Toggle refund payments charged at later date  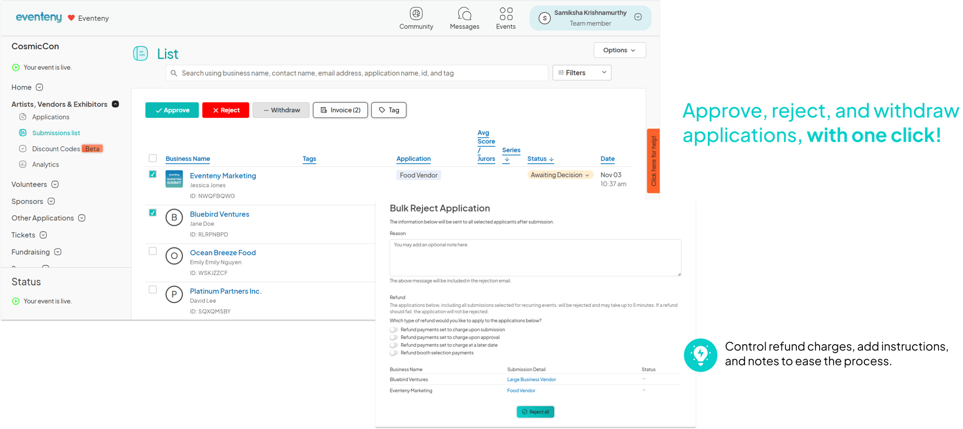(394, 345)
